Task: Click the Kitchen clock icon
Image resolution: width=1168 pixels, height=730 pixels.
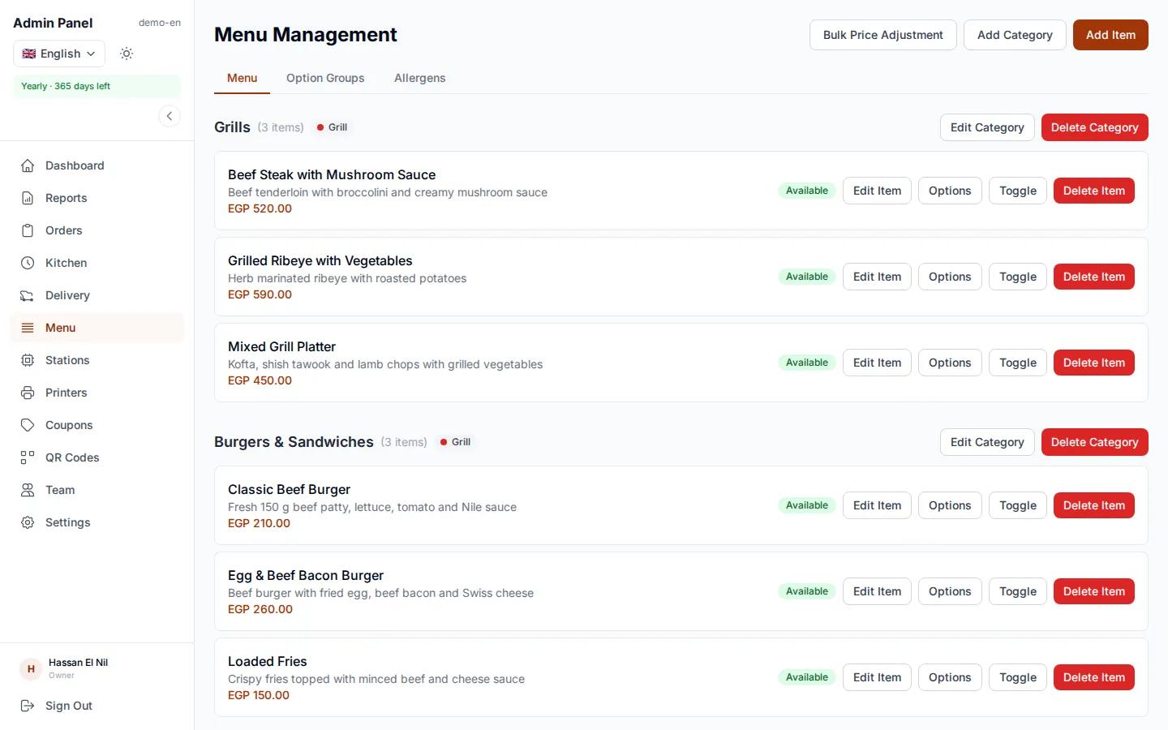Action: click(x=28, y=263)
